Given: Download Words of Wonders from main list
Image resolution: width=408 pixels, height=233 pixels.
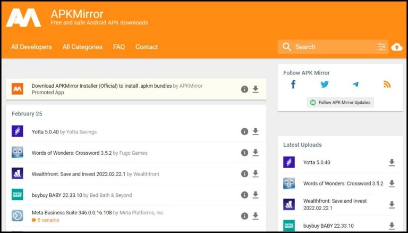Looking at the screenshot, I should [256, 153].
